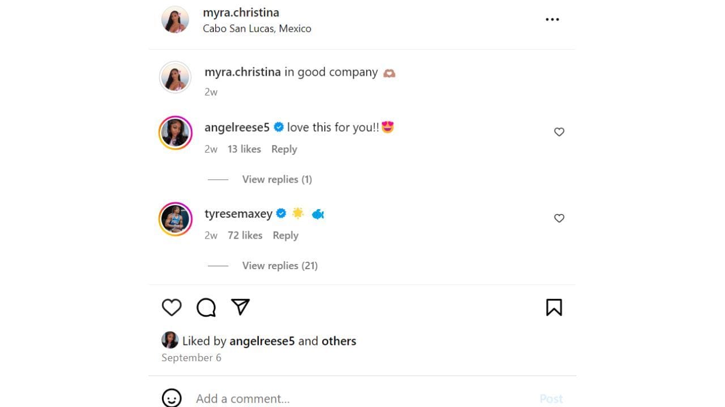Screen dimensions: 725x407
Task: Click the Add a comment input field
Action: coord(243,398)
